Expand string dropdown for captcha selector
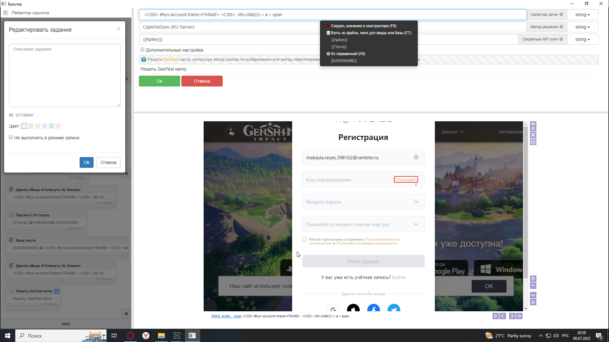The image size is (609, 342). [582, 15]
